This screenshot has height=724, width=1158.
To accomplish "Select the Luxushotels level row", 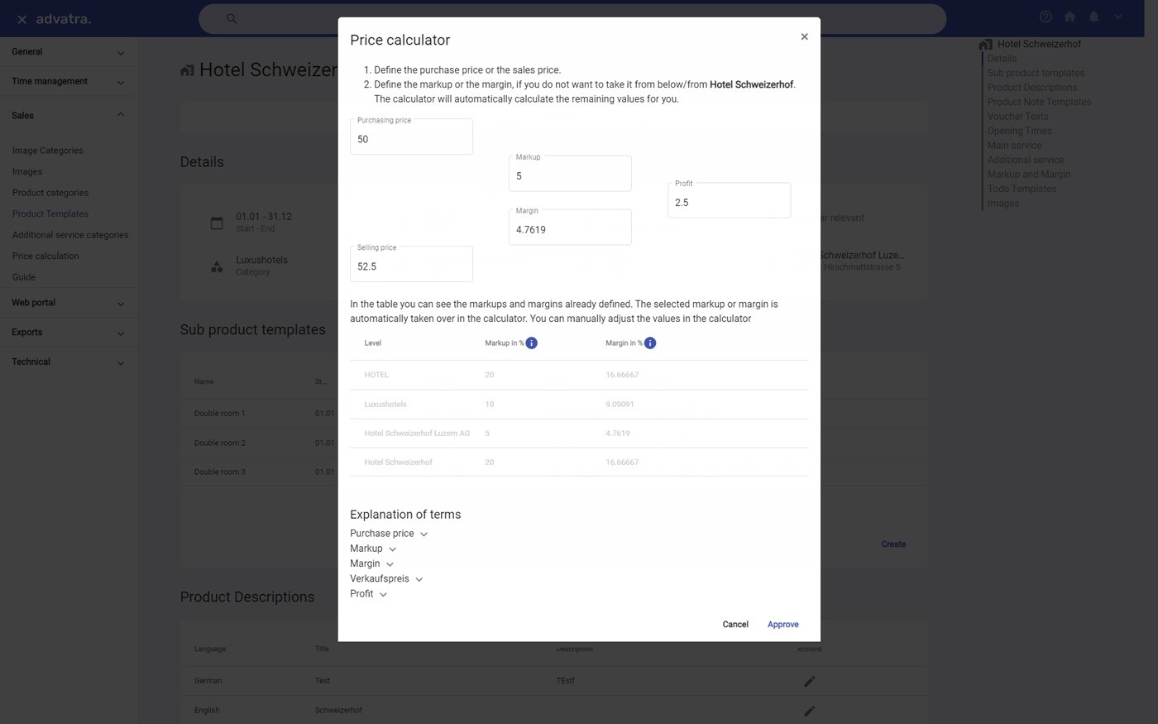I will click(579, 405).
